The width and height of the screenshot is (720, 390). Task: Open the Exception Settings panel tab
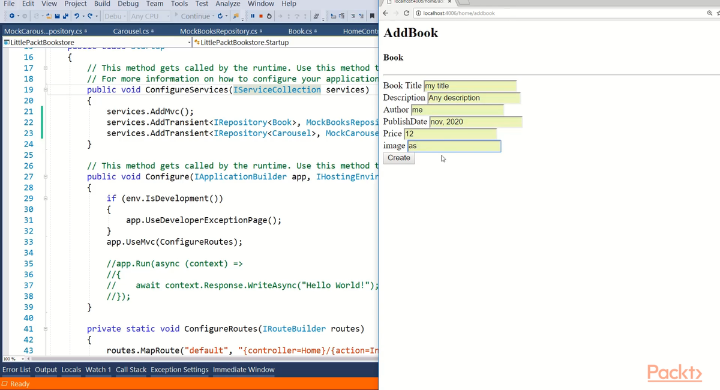[x=179, y=370]
